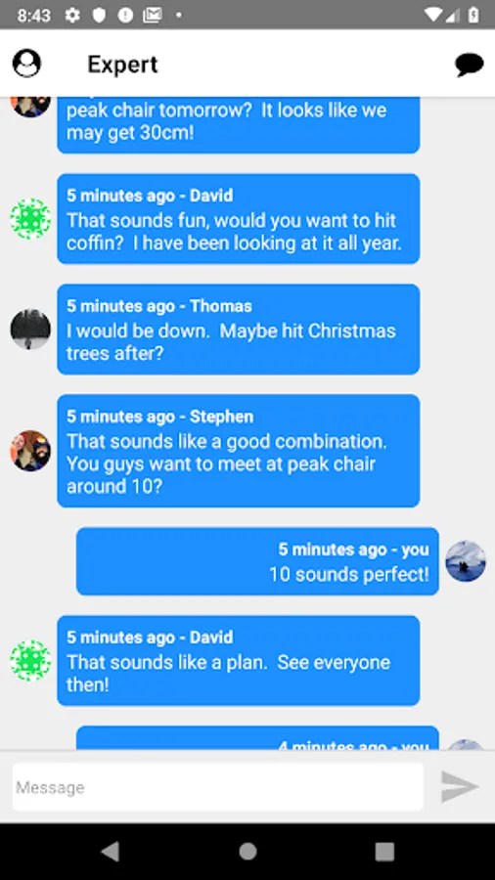
Task: Tap the send arrow icon
Action: (x=460, y=786)
